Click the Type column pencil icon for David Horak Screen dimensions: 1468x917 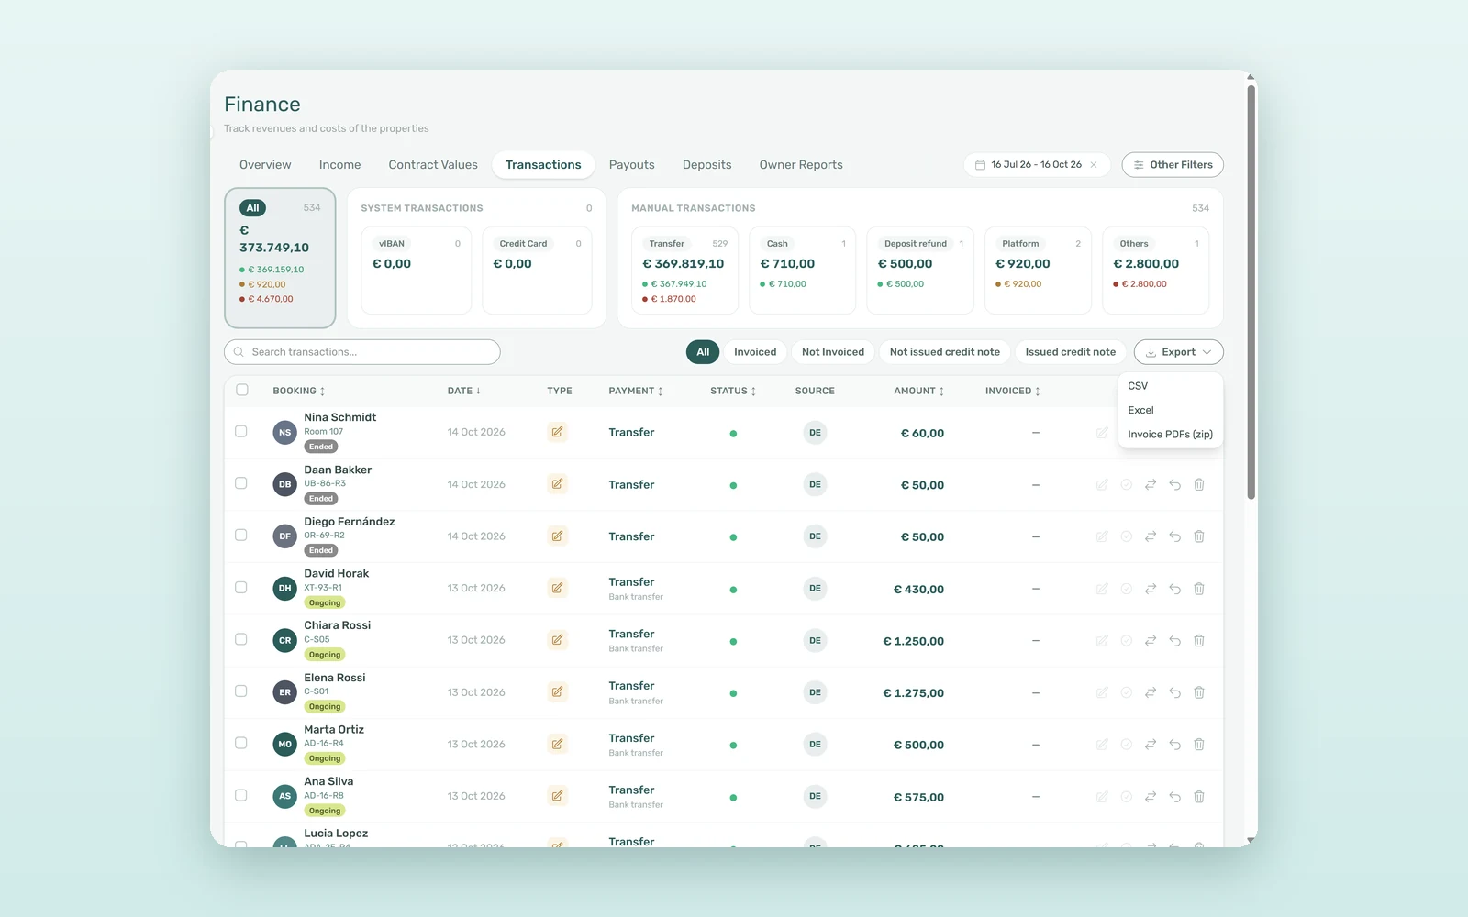[x=557, y=588]
